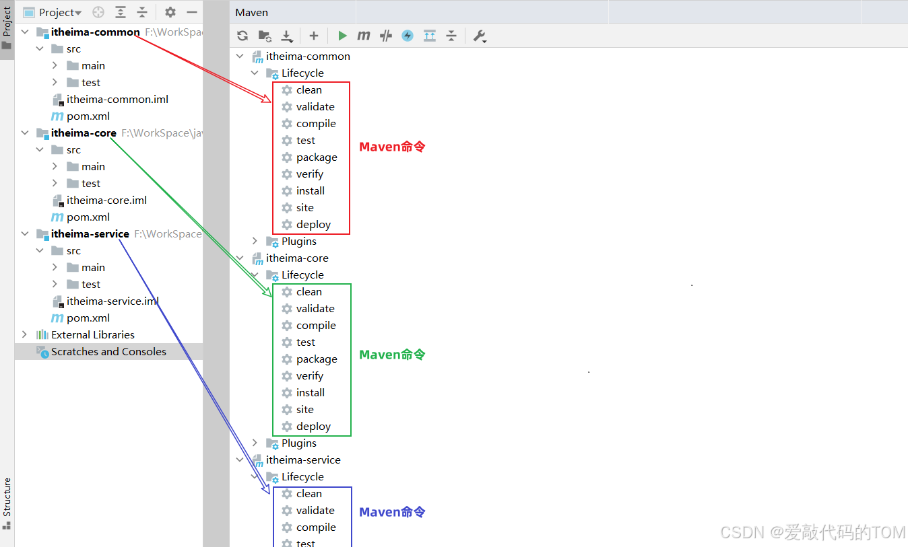Add a Maven project with plus icon

pyautogui.click(x=313, y=36)
